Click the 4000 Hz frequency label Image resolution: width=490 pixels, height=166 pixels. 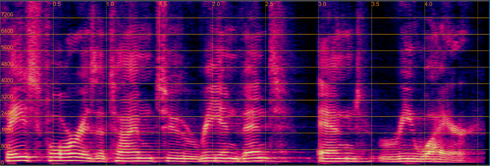[7, 80]
